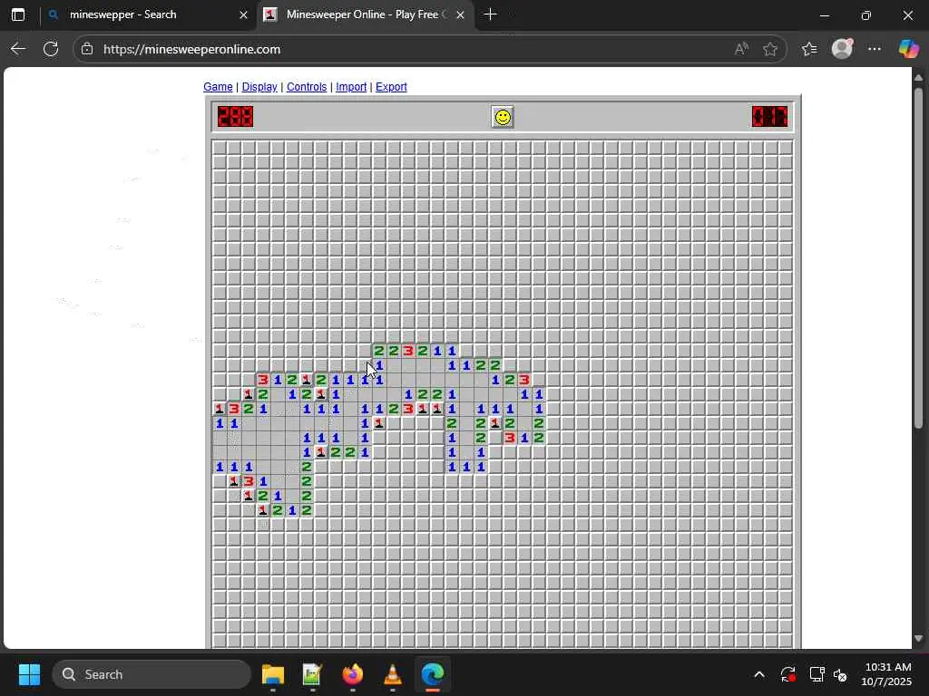Click the sync status tray icon
929x696 pixels.
click(788, 674)
